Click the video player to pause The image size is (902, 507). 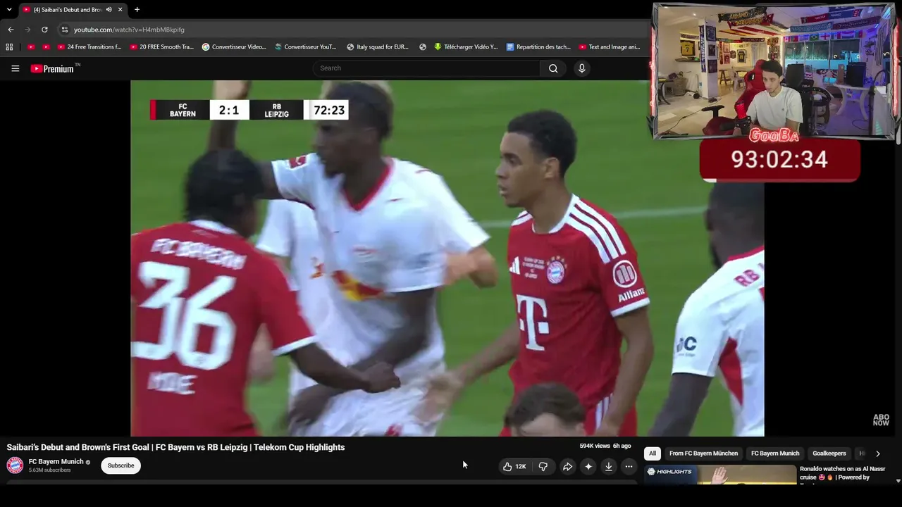coord(447,258)
